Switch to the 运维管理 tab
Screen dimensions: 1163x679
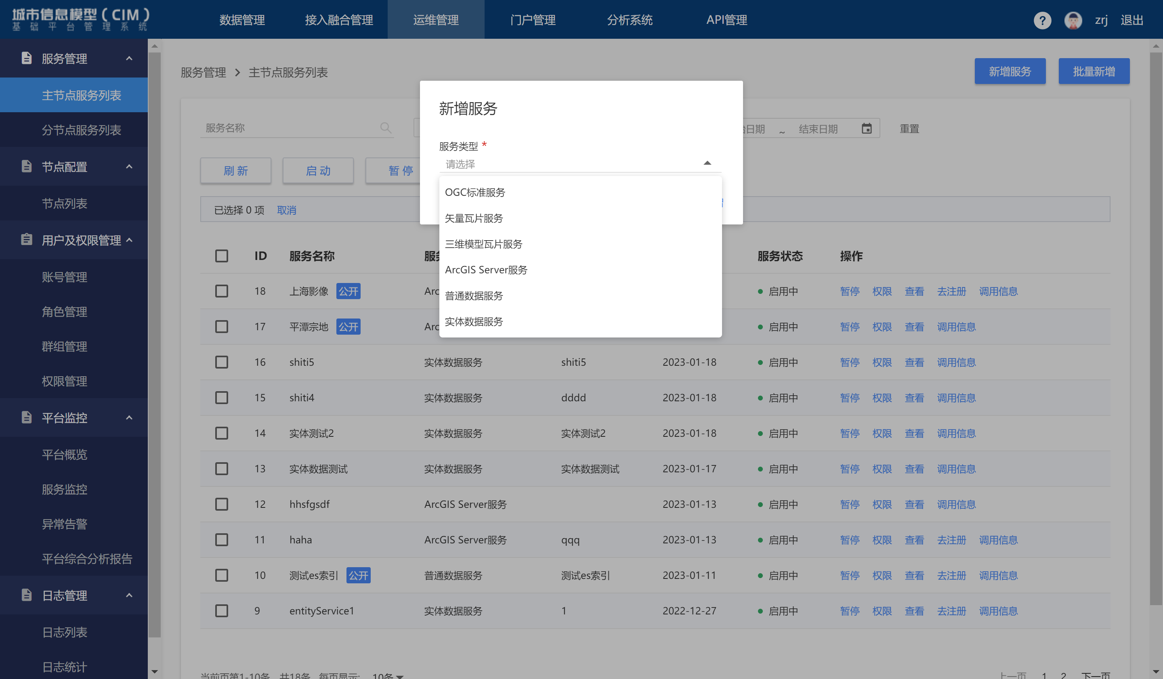(x=436, y=20)
